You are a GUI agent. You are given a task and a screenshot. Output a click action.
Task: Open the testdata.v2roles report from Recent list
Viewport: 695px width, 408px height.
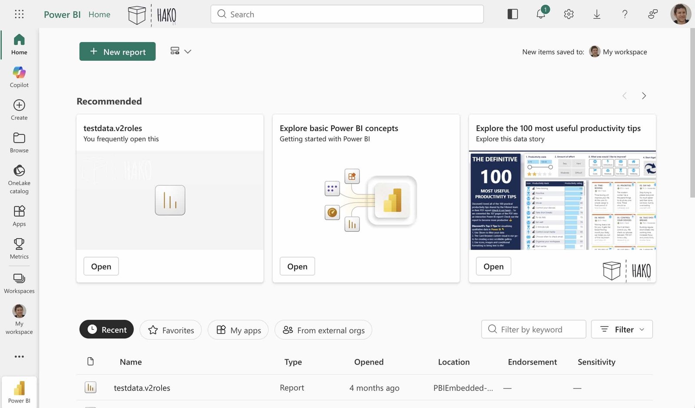(x=142, y=388)
